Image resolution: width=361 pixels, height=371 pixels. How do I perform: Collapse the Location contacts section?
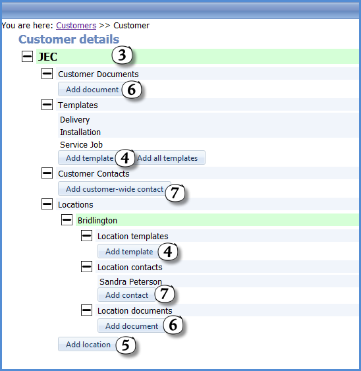pos(86,267)
